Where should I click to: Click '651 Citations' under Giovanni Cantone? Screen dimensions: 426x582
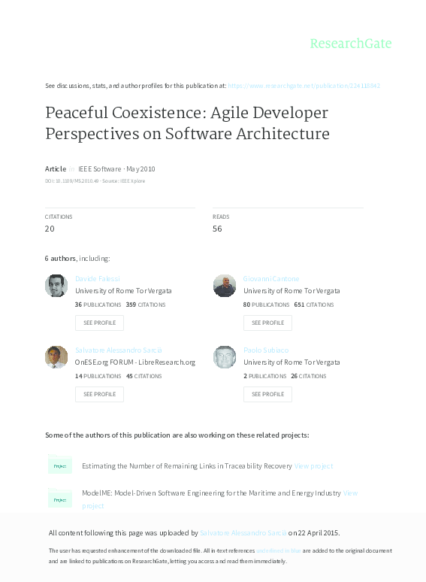pyautogui.click(x=314, y=305)
